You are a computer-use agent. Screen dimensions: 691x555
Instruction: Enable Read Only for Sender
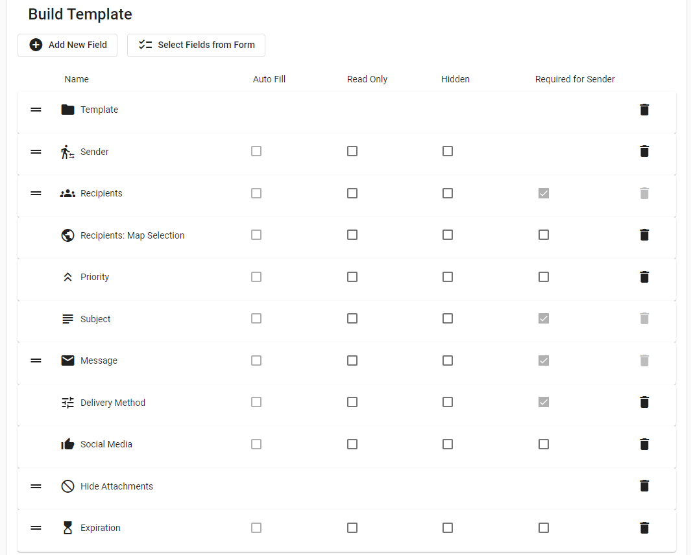[352, 151]
